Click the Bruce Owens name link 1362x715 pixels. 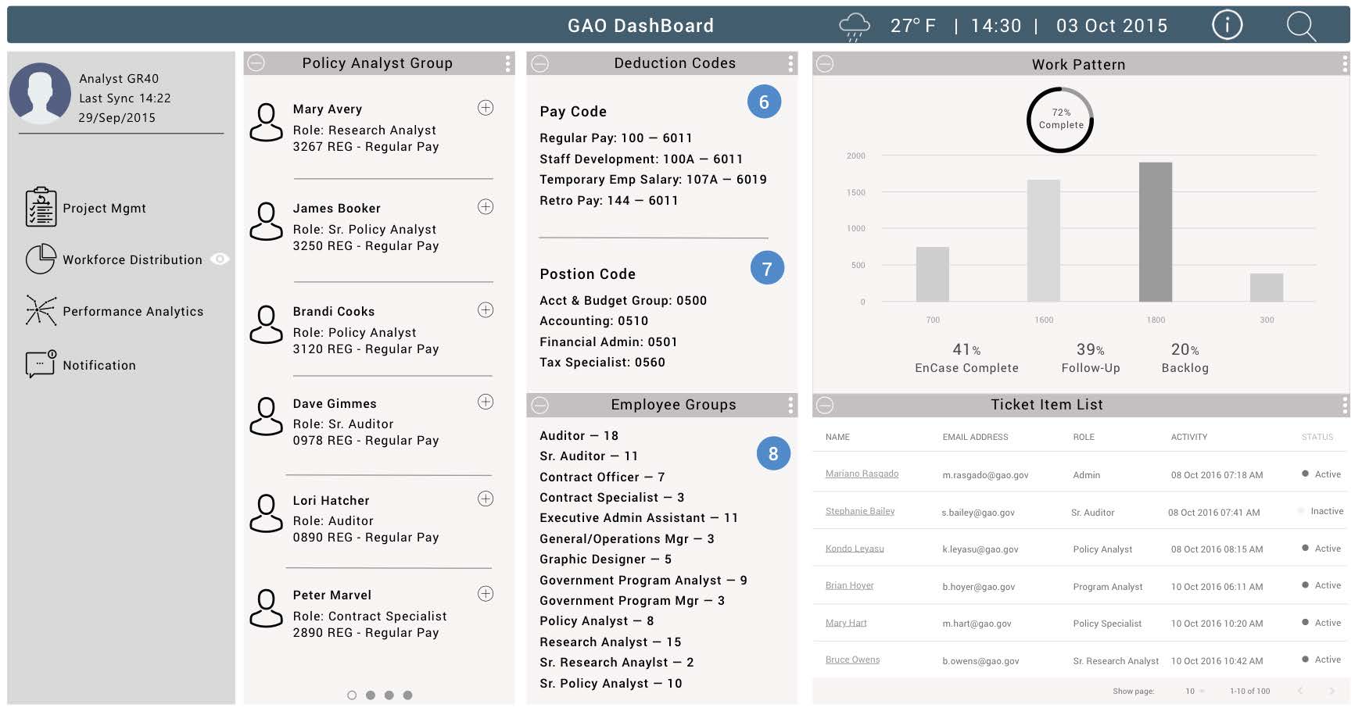point(852,660)
